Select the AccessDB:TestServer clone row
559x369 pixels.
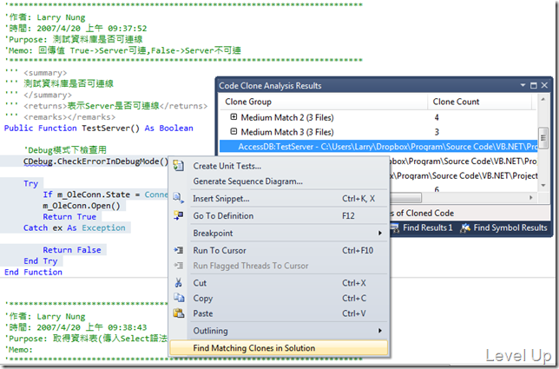pos(378,147)
